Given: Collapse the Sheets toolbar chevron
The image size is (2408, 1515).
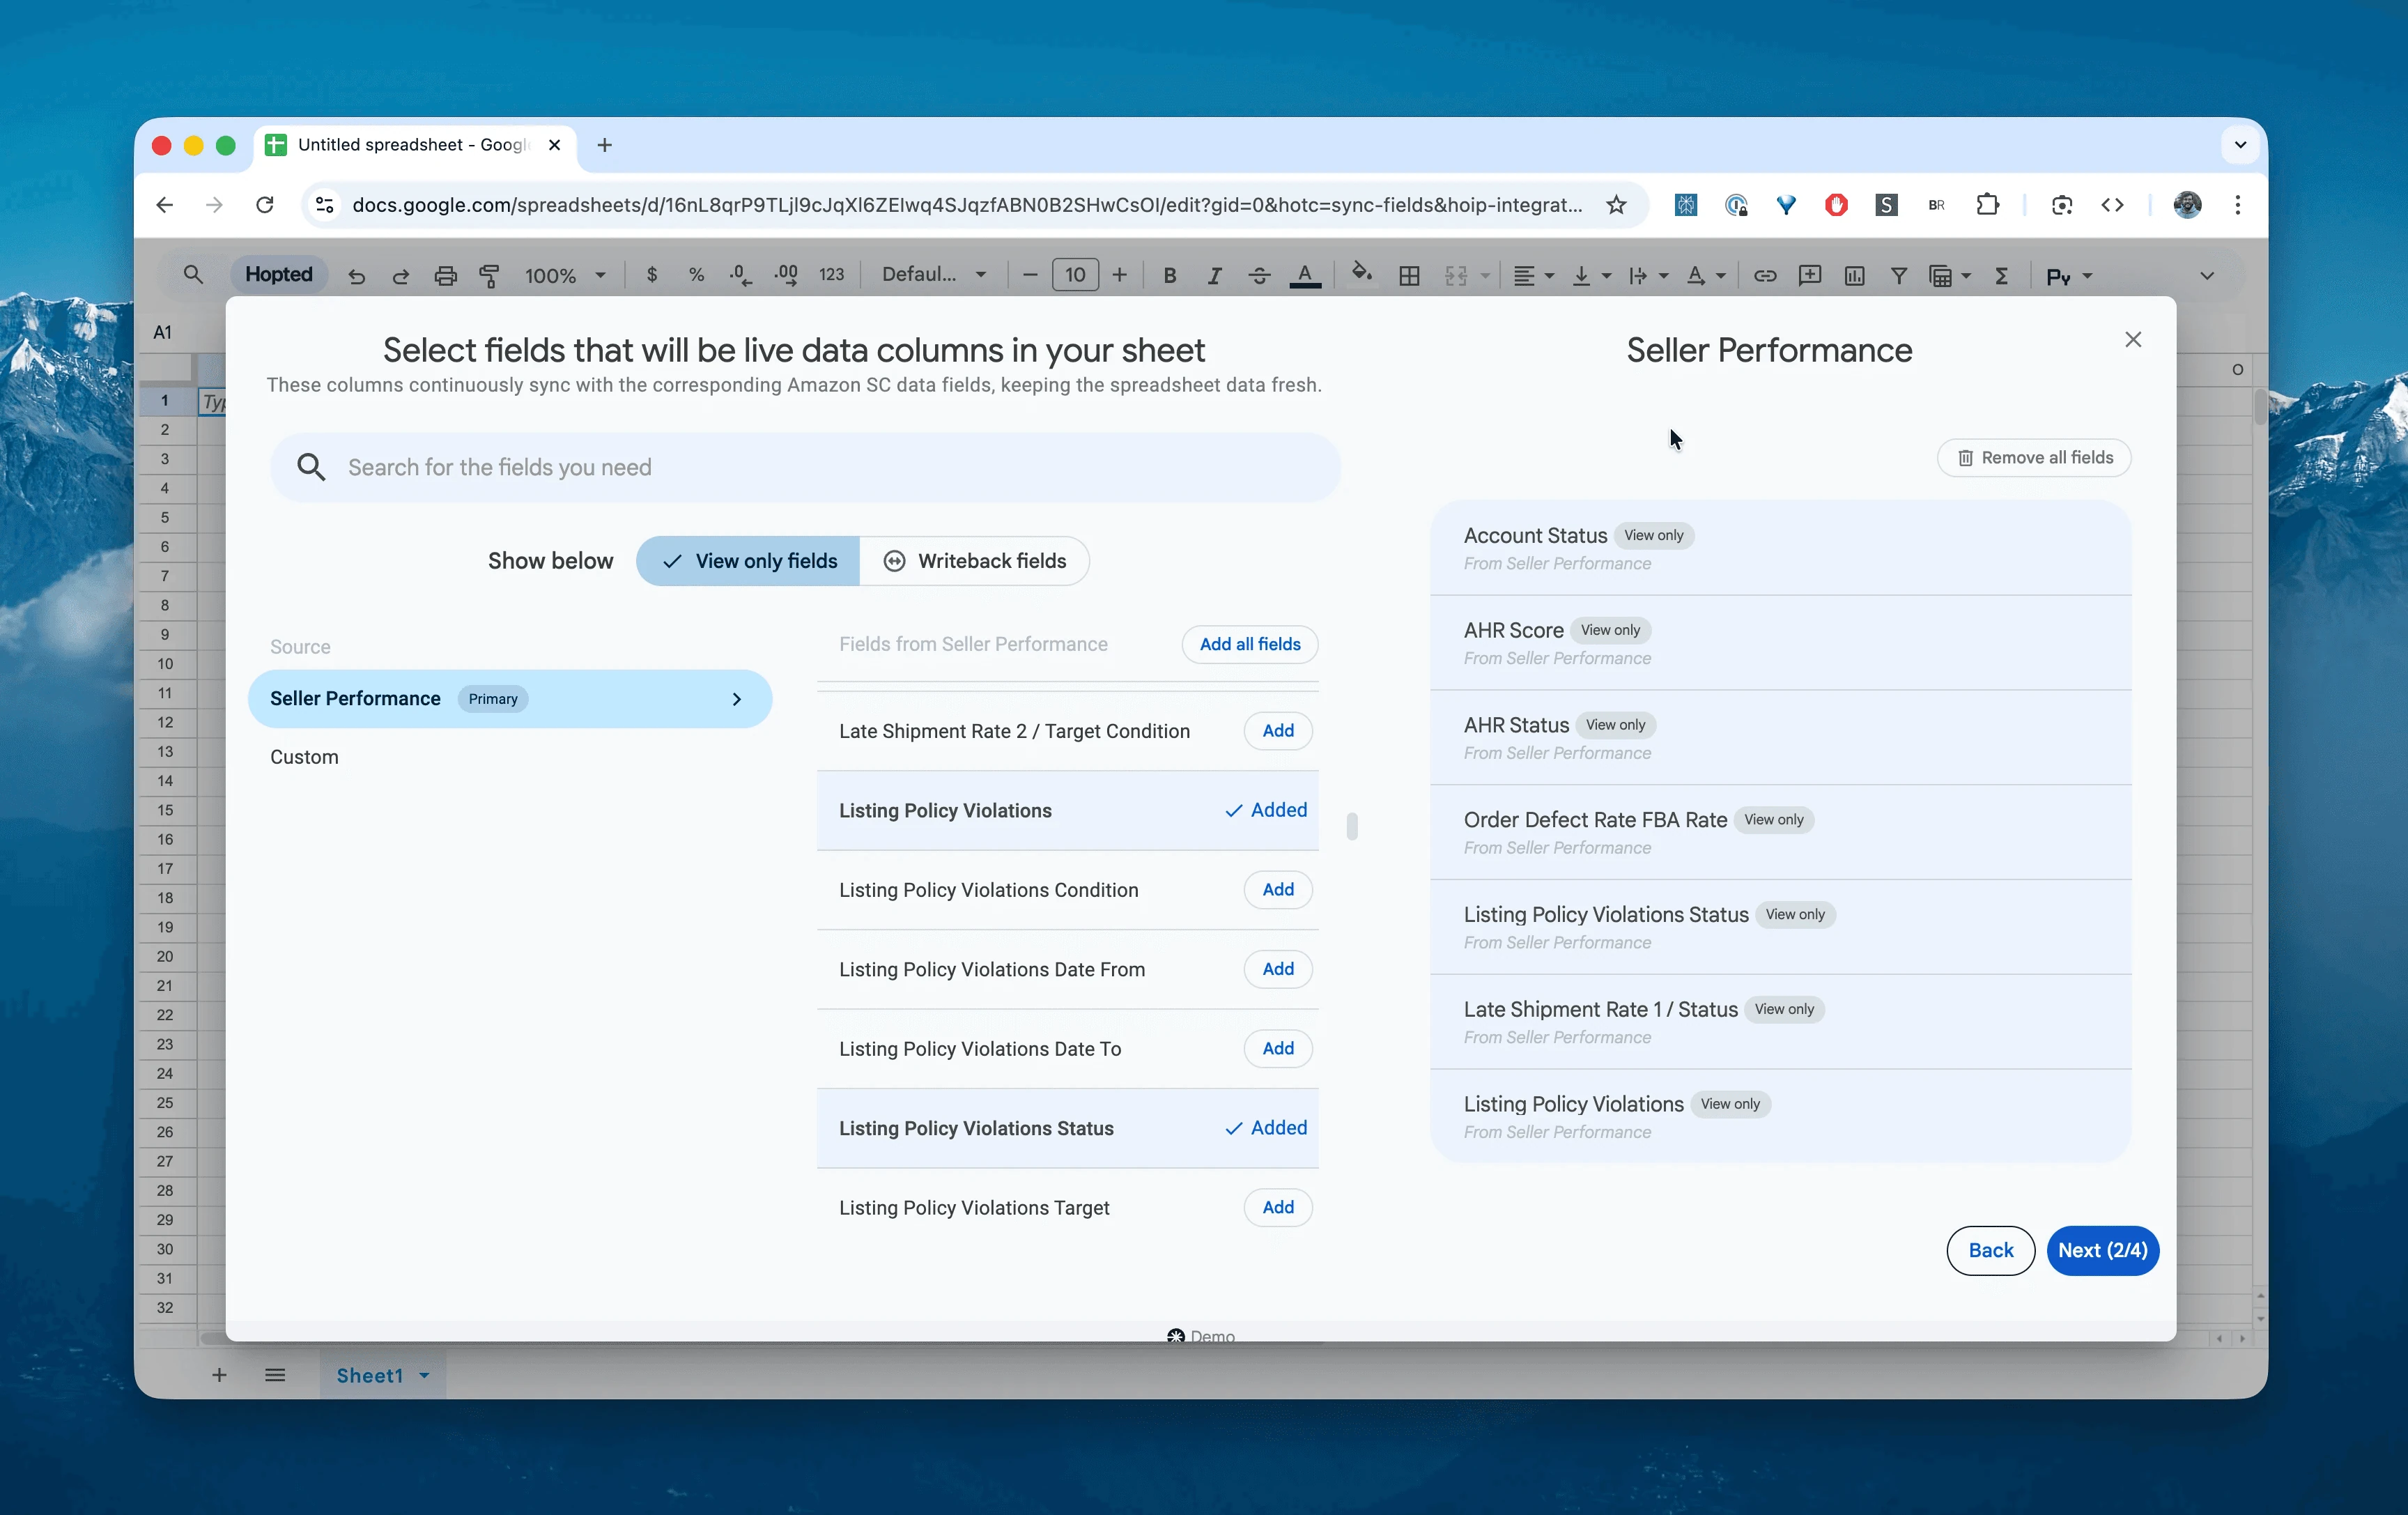Looking at the screenshot, I should (x=2207, y=276).
